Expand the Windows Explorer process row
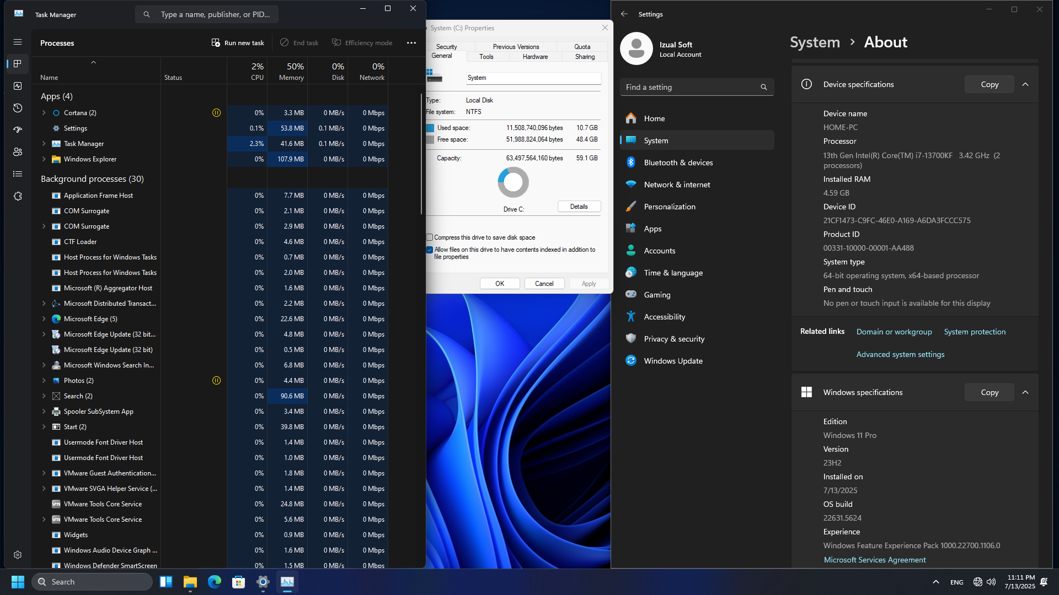This screenshot has width=1059, height=595. tap(44, 159)
